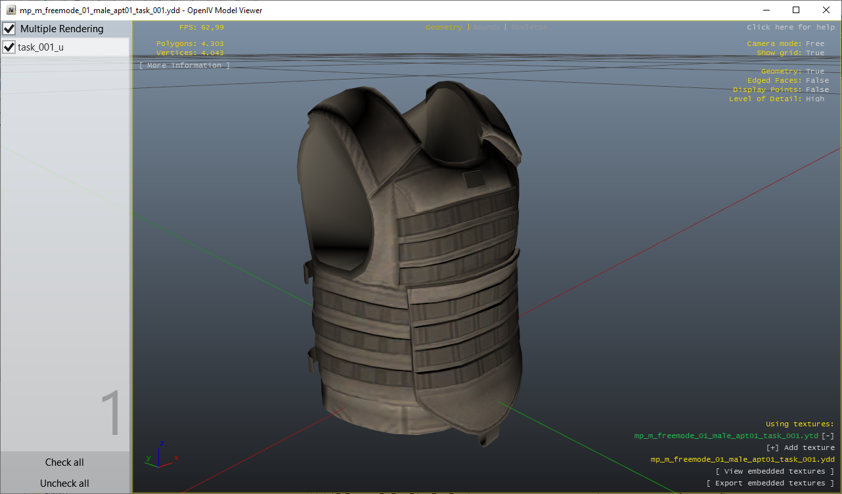Switch to the Skeleton view tab

click(x=529, y=28)
